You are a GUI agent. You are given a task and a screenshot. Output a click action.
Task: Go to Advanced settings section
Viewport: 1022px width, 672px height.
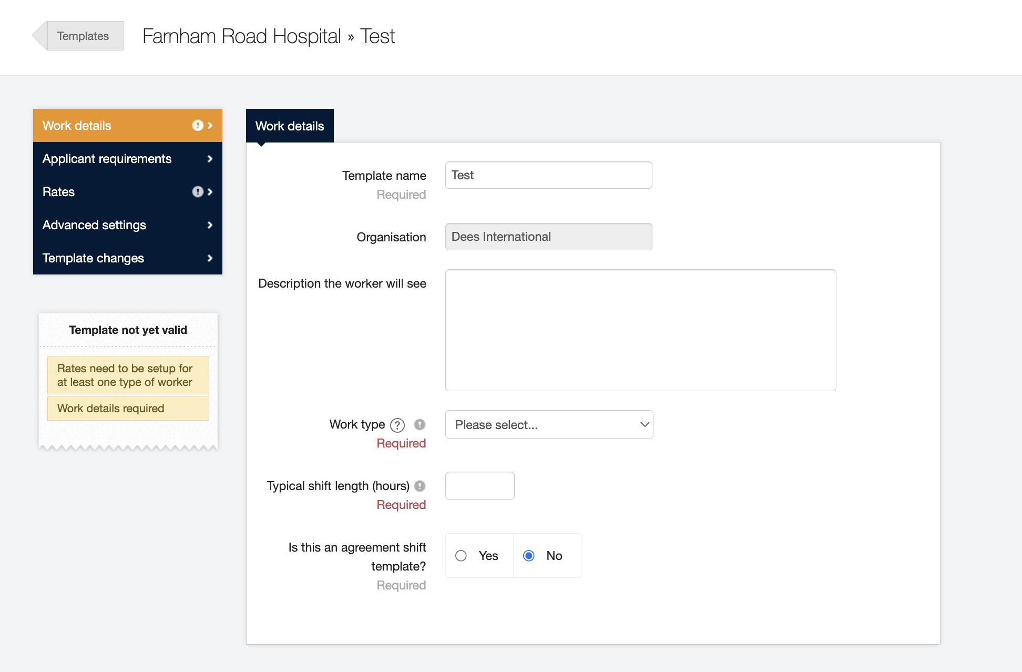95,225
